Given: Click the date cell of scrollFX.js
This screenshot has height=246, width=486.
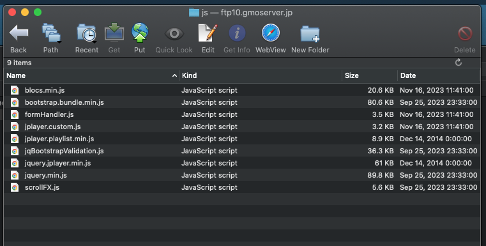Looking at the screenshot, I should tap(439, 187).
